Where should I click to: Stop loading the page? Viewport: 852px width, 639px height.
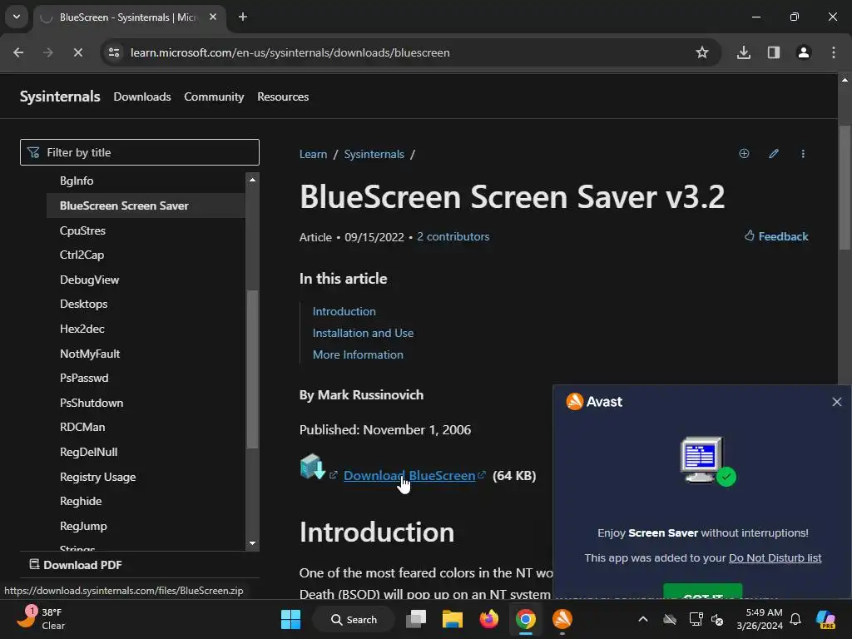pyautogui.click(x=77, y=52)
